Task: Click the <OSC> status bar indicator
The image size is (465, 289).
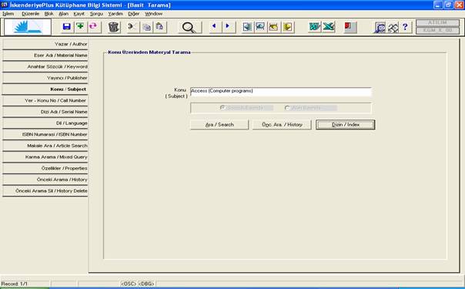Action: (129, 284)
